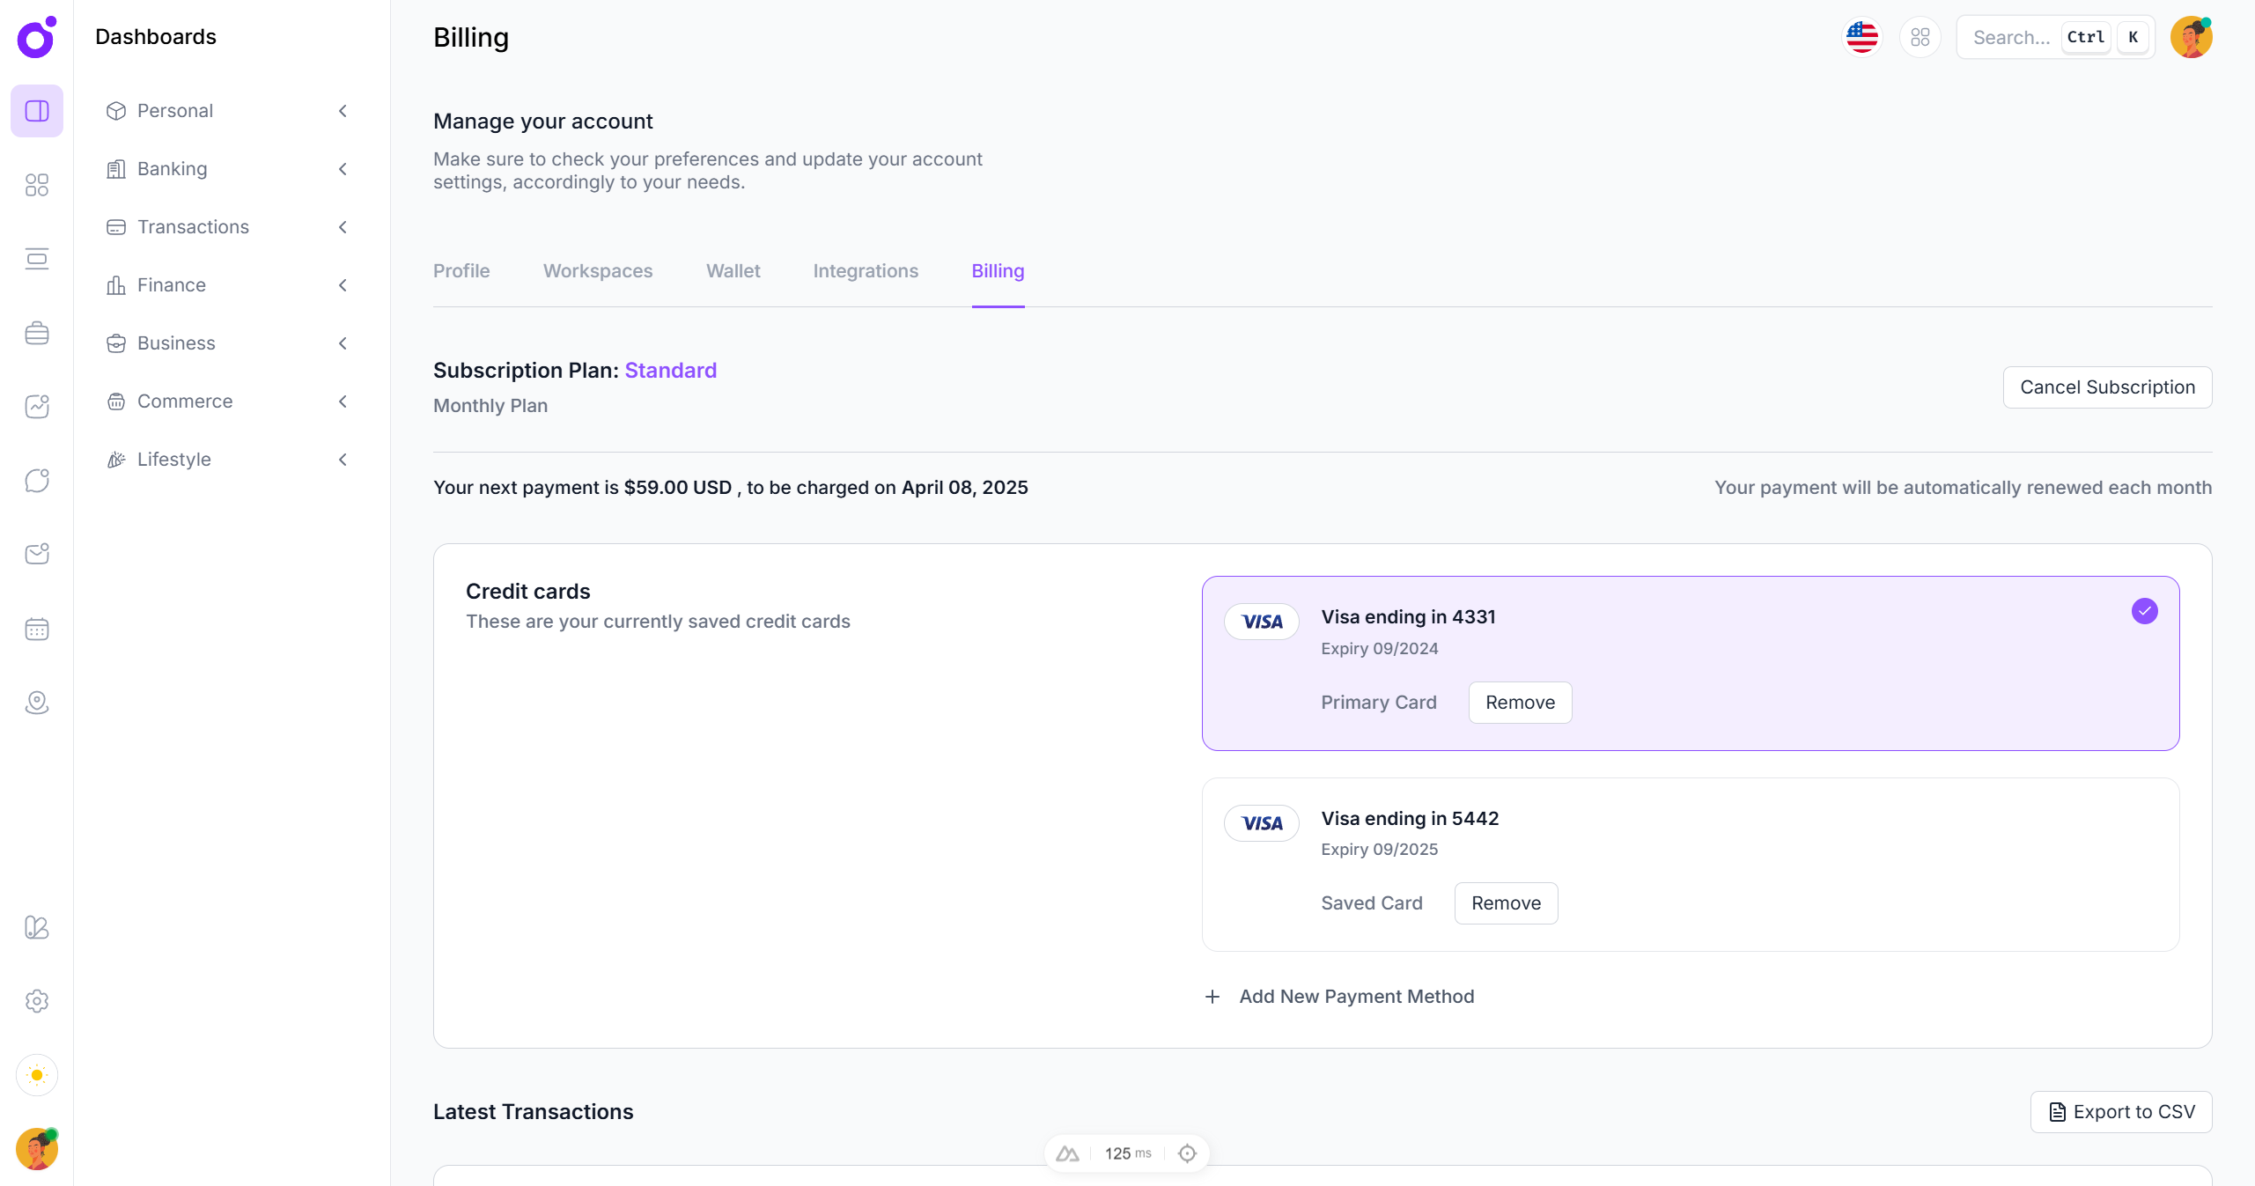2255x1186 pixels.
Task: Click the locate target icon near 125 ms
Action: click(1187, 1153)
